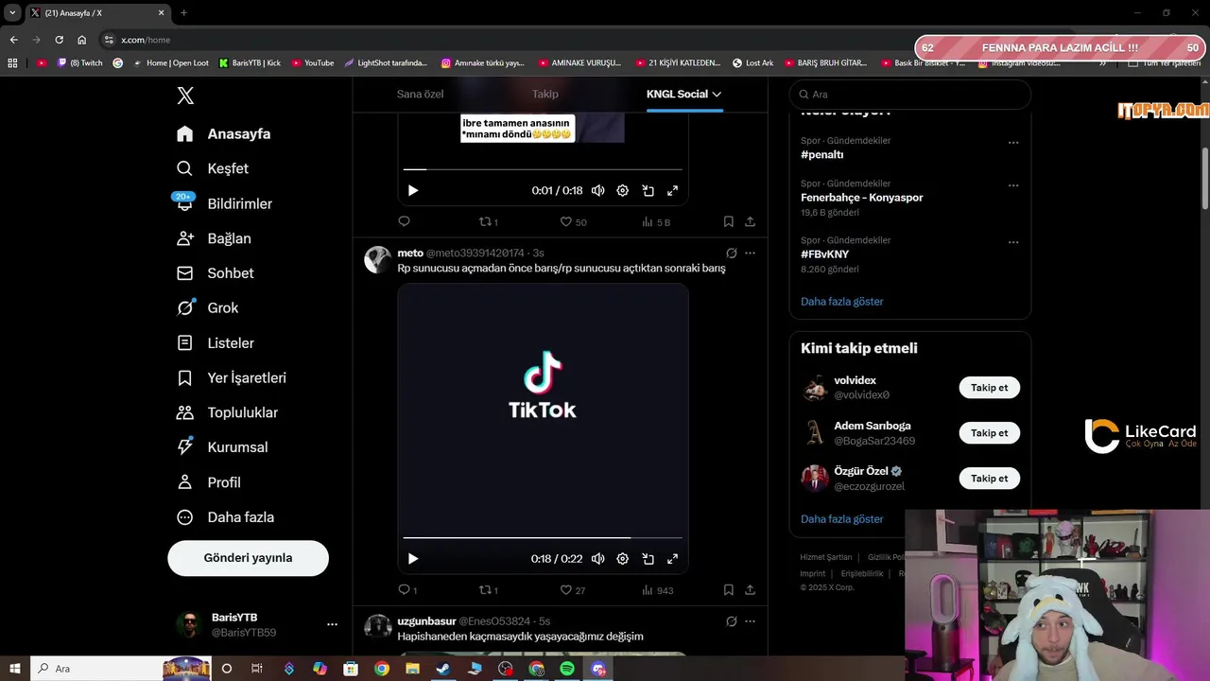Open more options on uzgunbasur's post
Image resolution: width=1210 pixels, height=681 pixels.
point(750,621)
